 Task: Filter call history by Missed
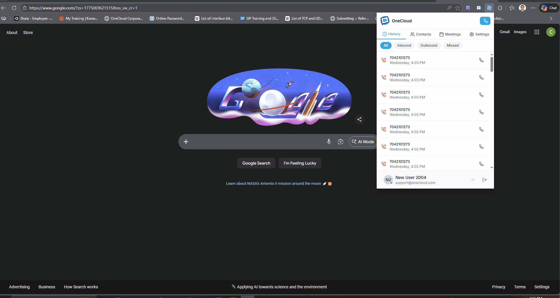point(452,45)
